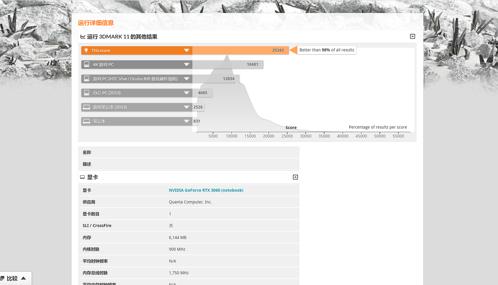Click the orange 25343 score bar
498x285 pixels.
[x=240, y=50]
